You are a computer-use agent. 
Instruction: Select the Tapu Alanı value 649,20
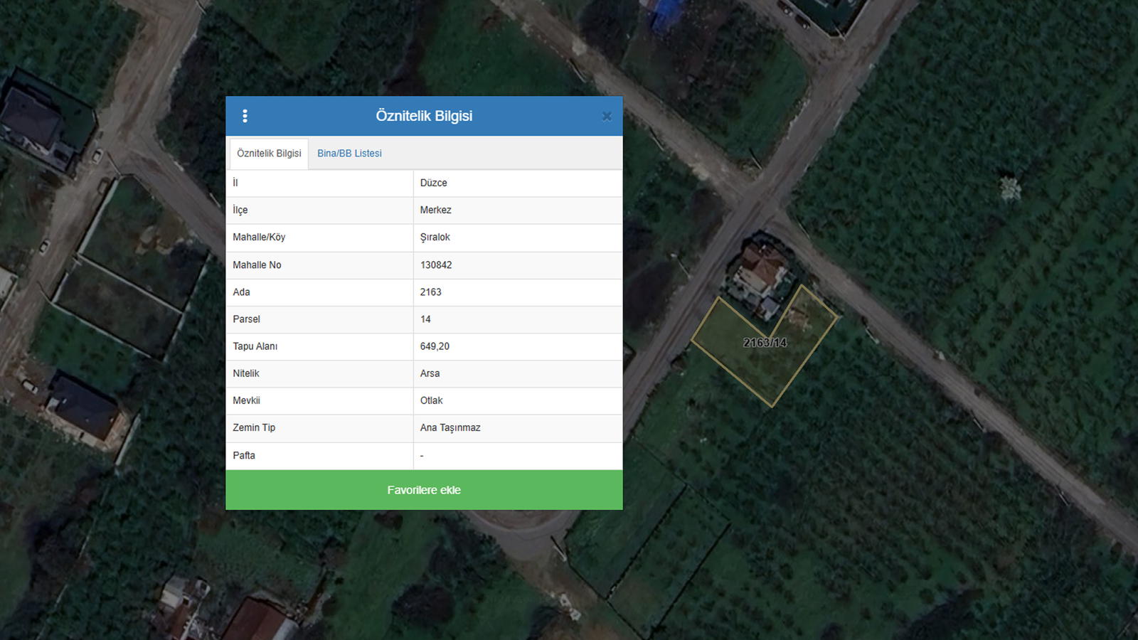[435, 346]
